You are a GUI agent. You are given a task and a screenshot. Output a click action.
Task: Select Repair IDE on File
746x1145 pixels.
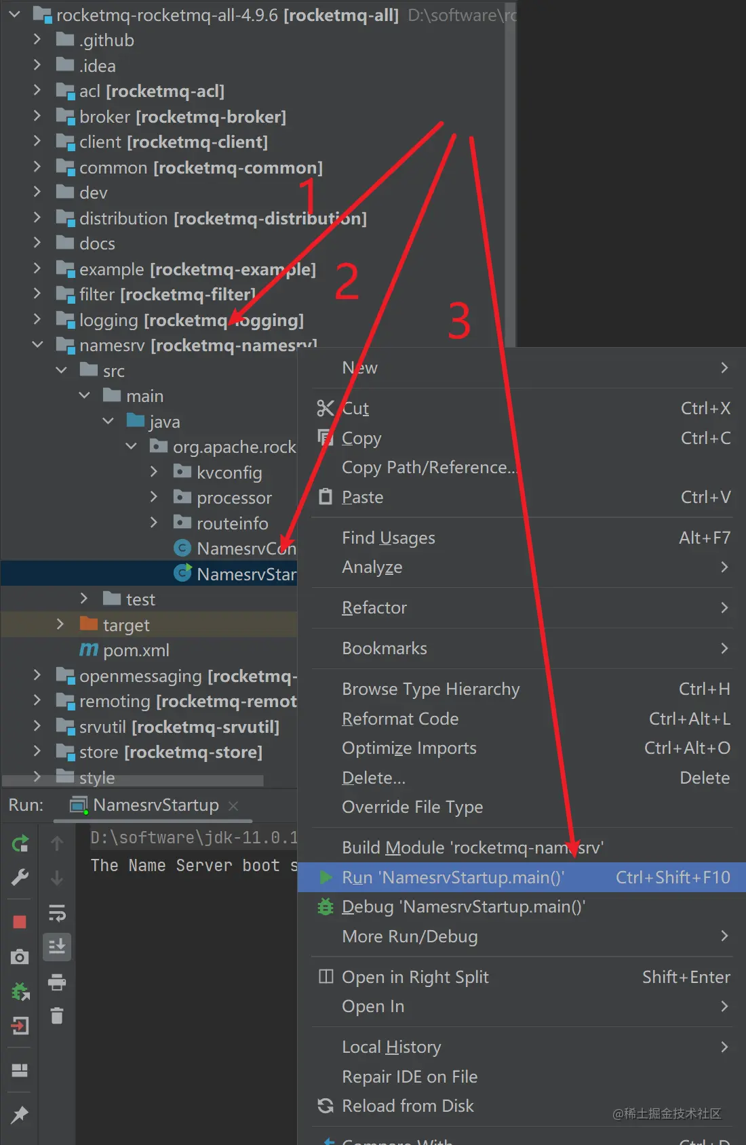tap(522, 1077)
